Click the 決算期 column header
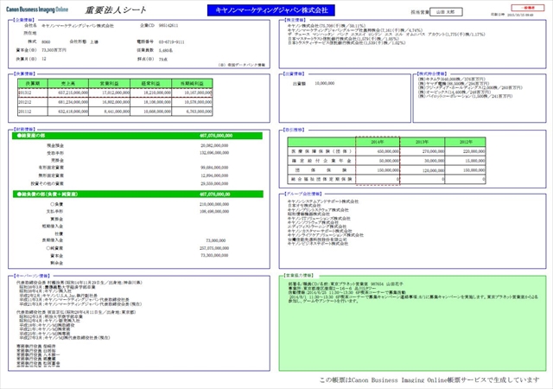The width and height of the screenshot is (553, 389). pos(33,84)
